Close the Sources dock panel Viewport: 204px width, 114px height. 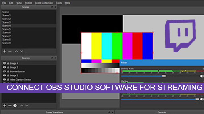(x=55, y=58)
